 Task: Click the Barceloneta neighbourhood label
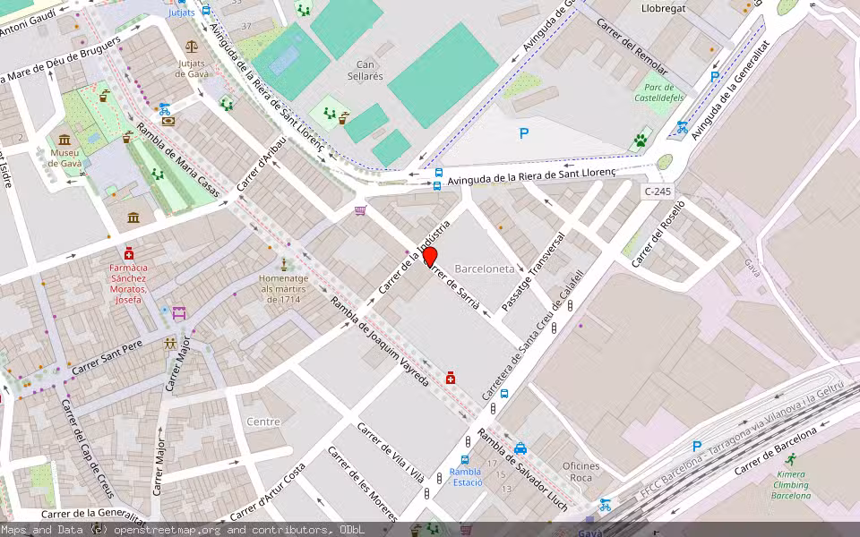485,268
